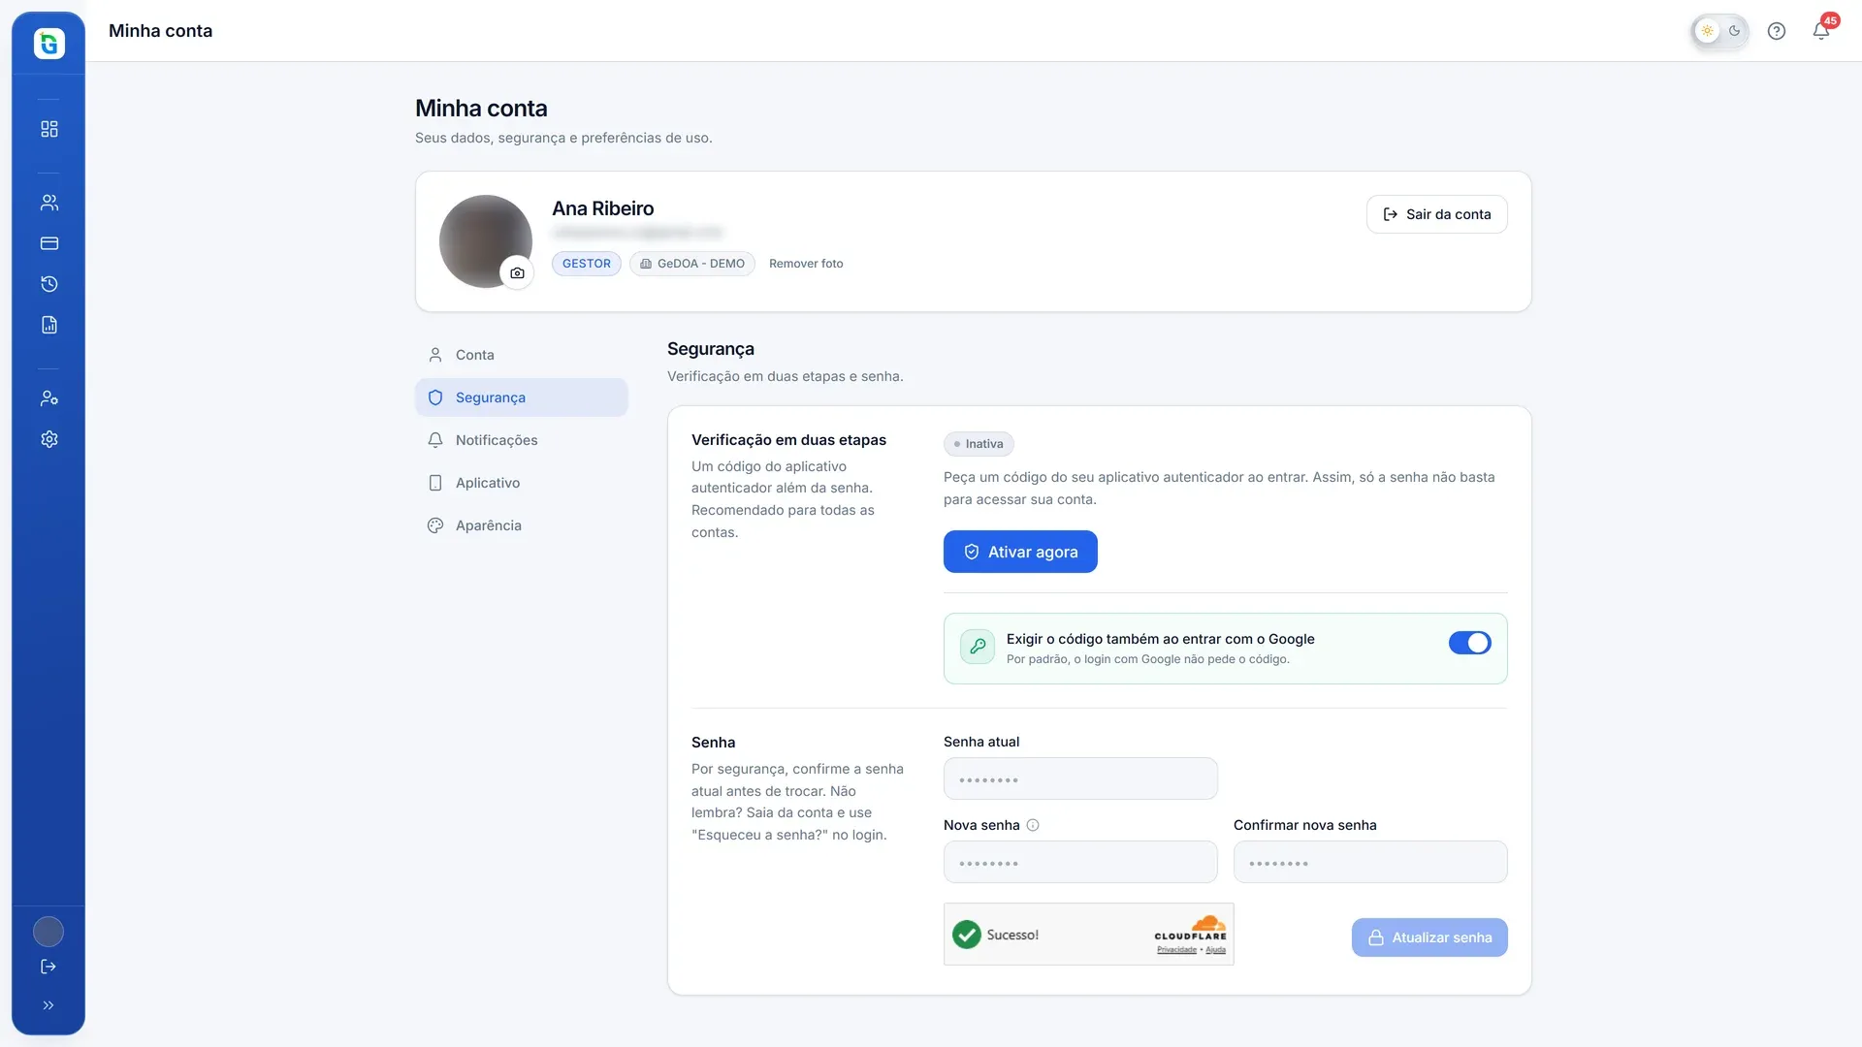Screen dimensions: 1862x1047
Task: Select the Segurança tab
Action: click(x=522, y=397)
